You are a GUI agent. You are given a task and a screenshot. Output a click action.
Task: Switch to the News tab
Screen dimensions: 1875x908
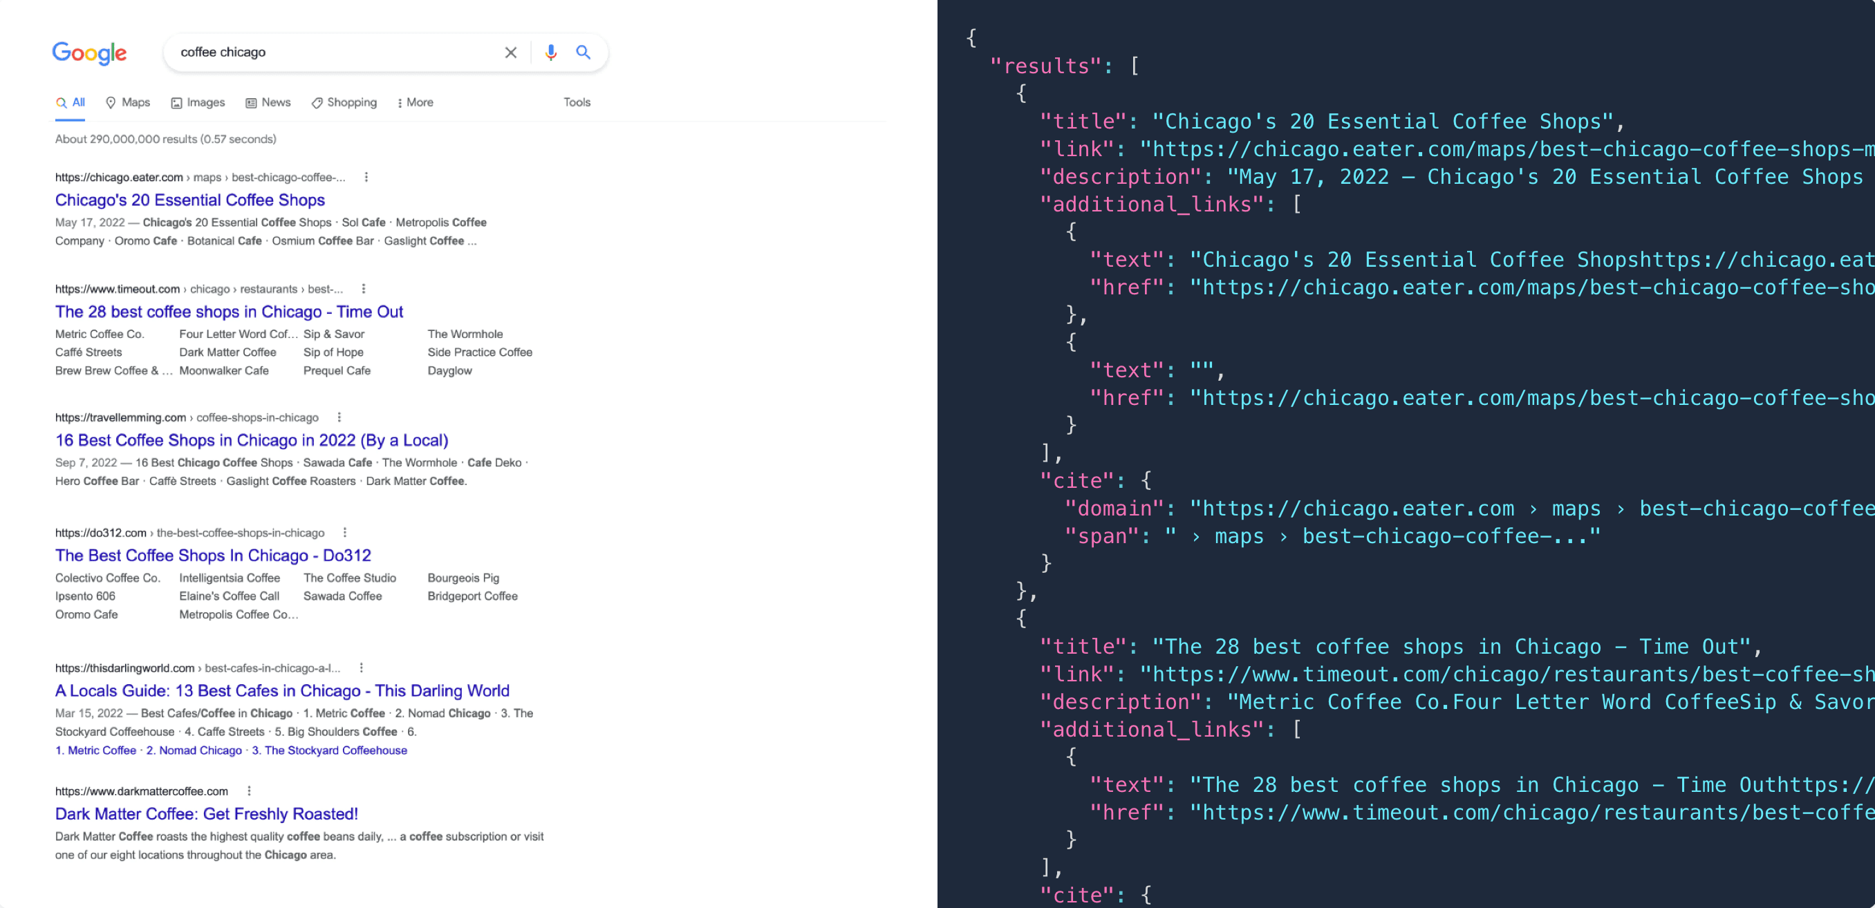click(268, 102)
